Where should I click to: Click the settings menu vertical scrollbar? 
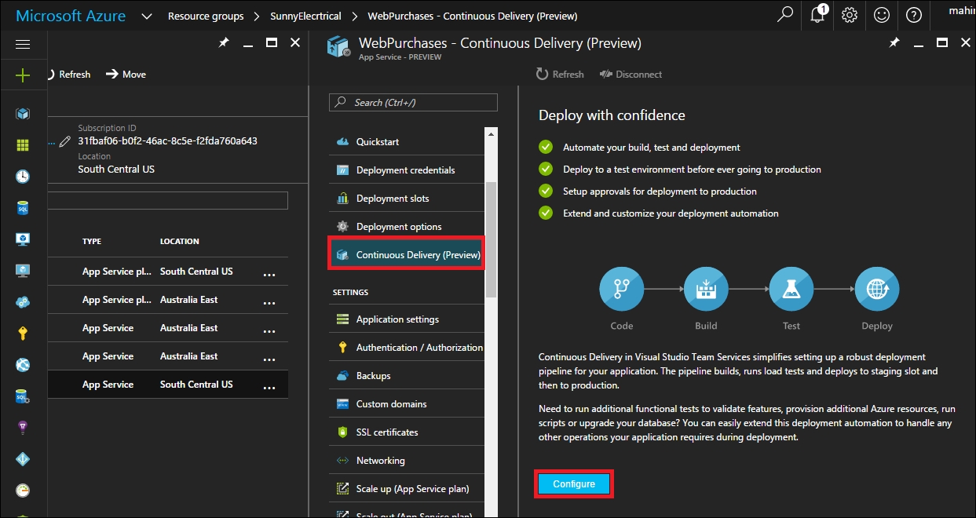(492, 239)
